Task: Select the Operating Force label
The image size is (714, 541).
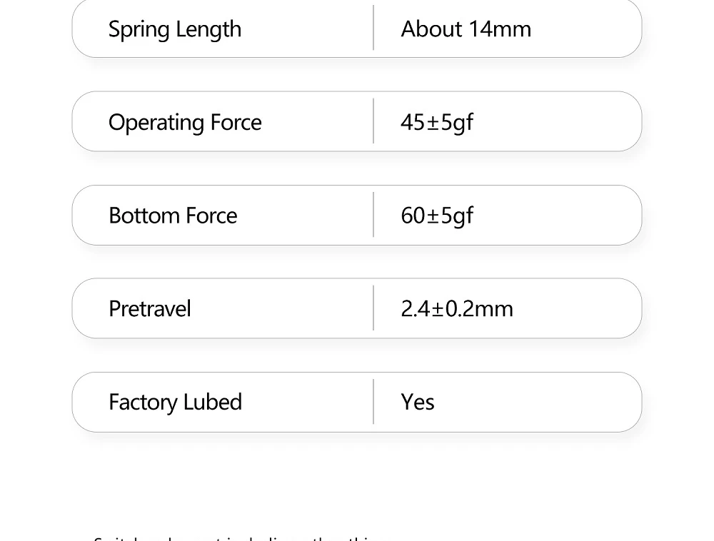Action: pos(185,122)
